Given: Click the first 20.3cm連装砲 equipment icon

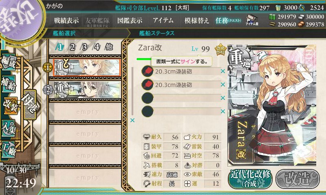Looking at the screenshot, I should [148, 71].
